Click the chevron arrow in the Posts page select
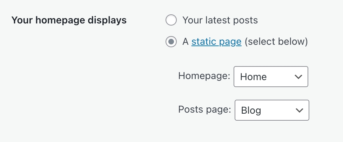This screenshot has height=142, width=343. 299,111
